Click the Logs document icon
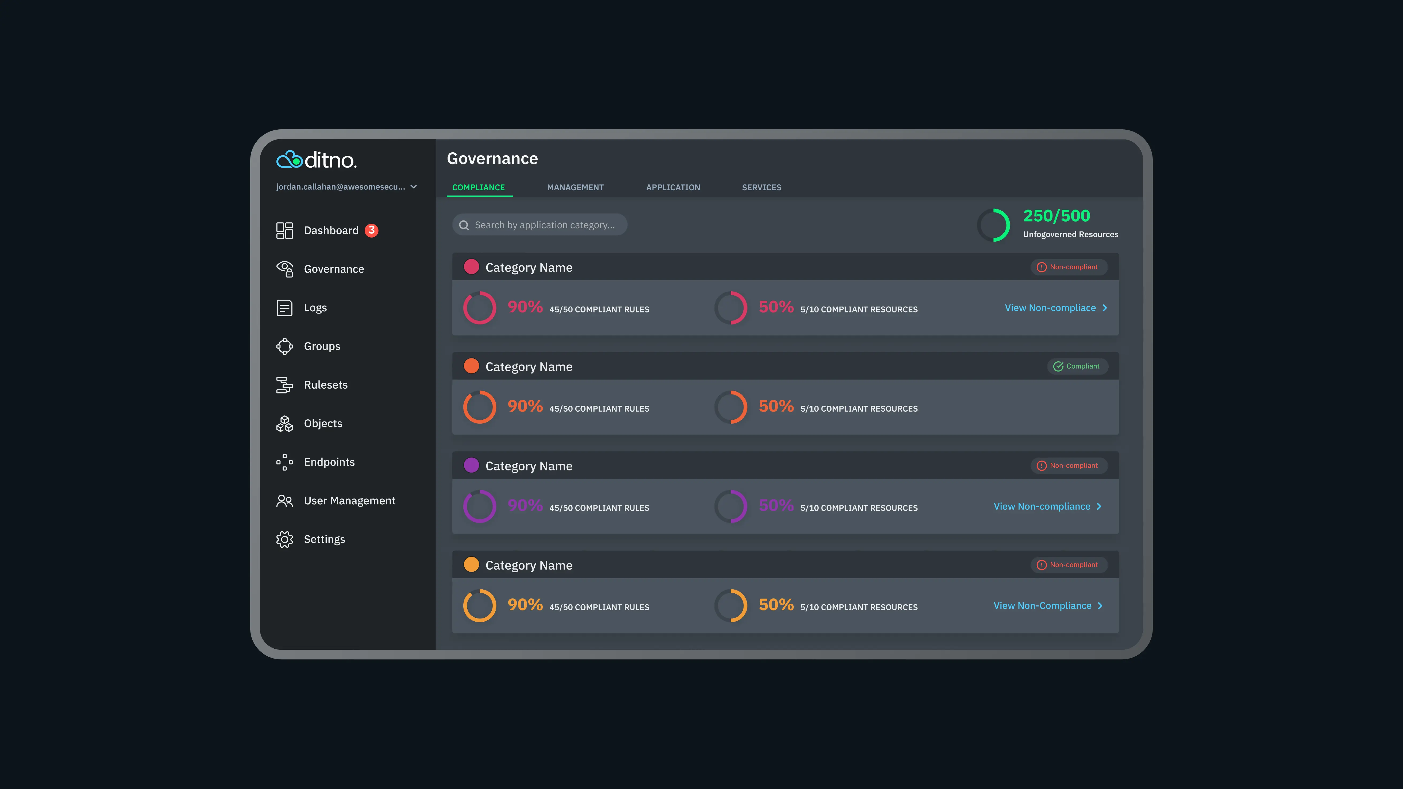Screen dimensions: 1403x789 pos(284,308)
